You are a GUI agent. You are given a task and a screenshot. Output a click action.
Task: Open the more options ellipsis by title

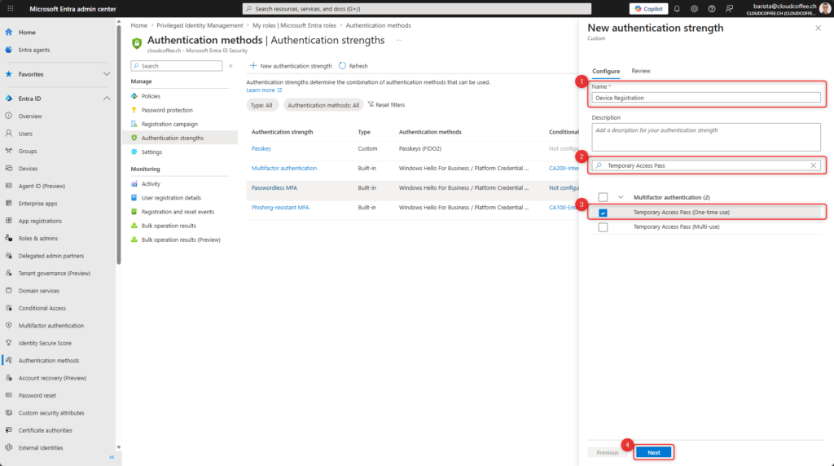(x=398, y=41)
